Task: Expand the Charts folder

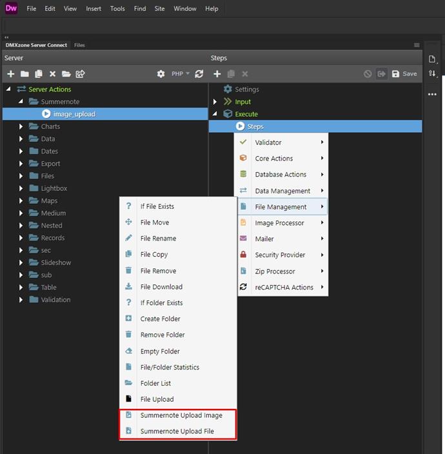Action: 21,126
